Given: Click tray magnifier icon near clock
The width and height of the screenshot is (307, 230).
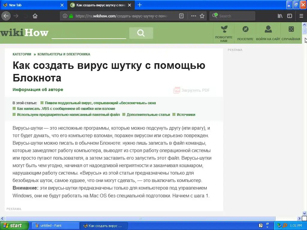Looking at the screenshot, I should click(285, 226).
